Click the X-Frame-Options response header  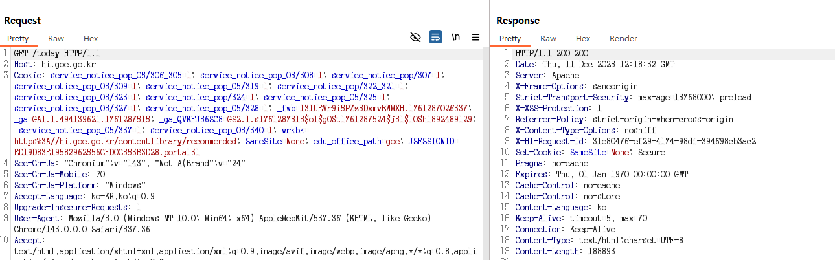pyautogui.click(x=577, y=86)
